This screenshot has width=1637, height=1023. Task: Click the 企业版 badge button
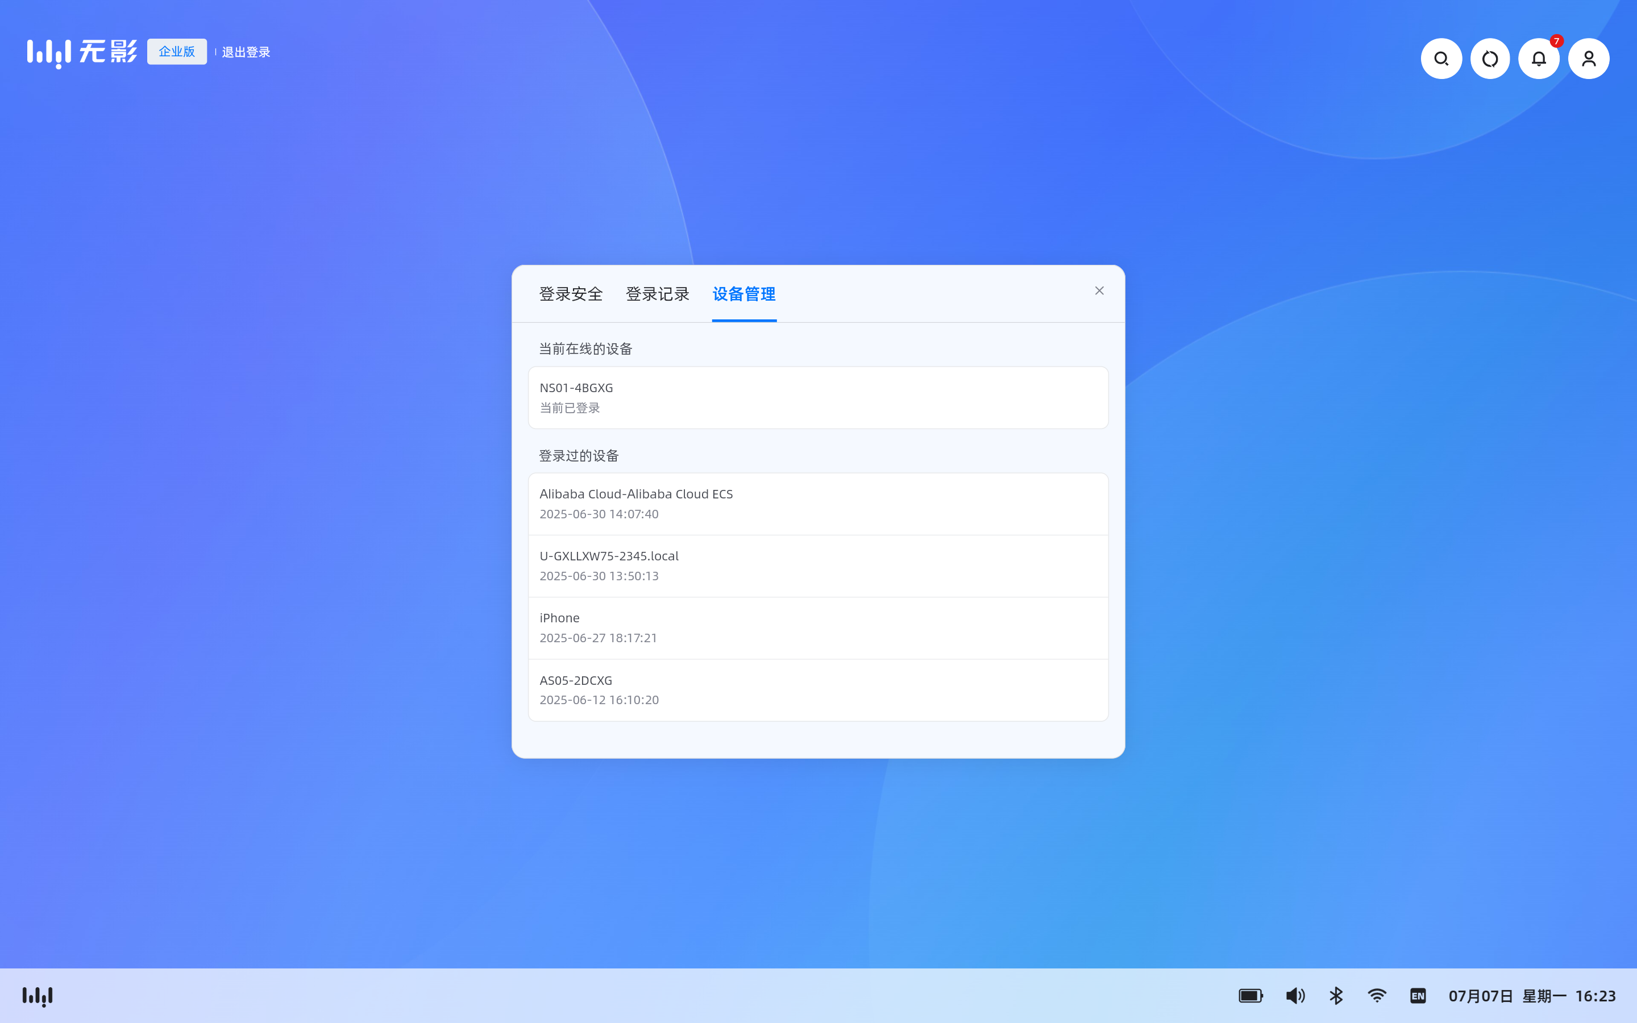tap(177, 51)
